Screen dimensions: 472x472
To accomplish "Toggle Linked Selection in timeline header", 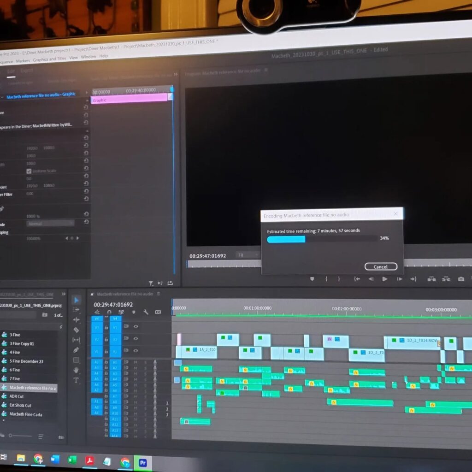I will 121,312.
